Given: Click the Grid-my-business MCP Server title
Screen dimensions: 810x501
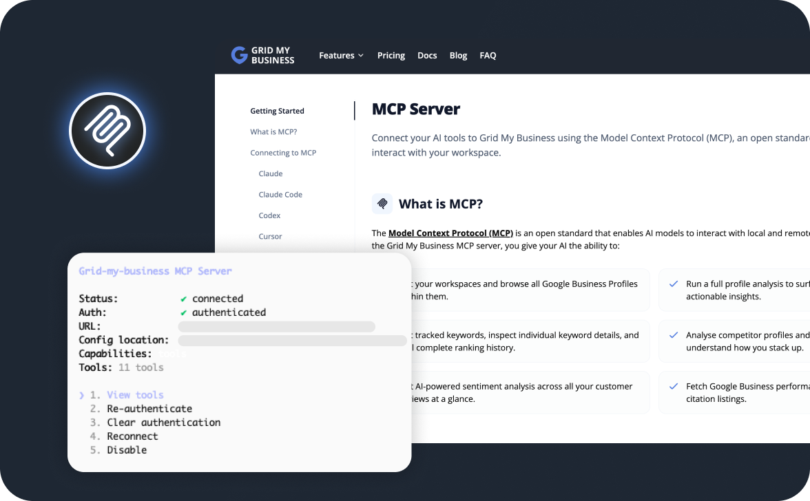Looking at the screenshot, I should 156,271.
